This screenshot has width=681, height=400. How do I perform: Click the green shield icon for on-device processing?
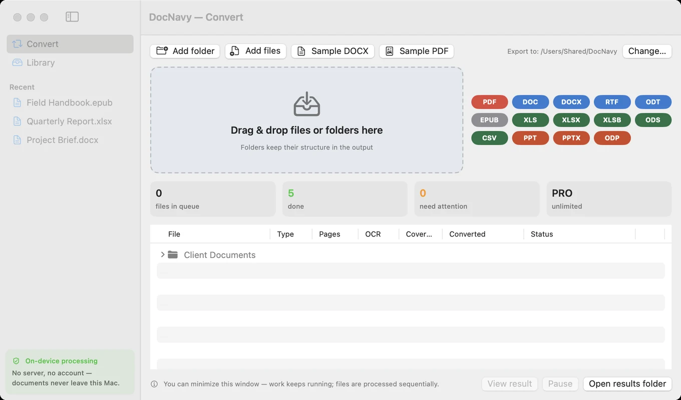point(16,361)
